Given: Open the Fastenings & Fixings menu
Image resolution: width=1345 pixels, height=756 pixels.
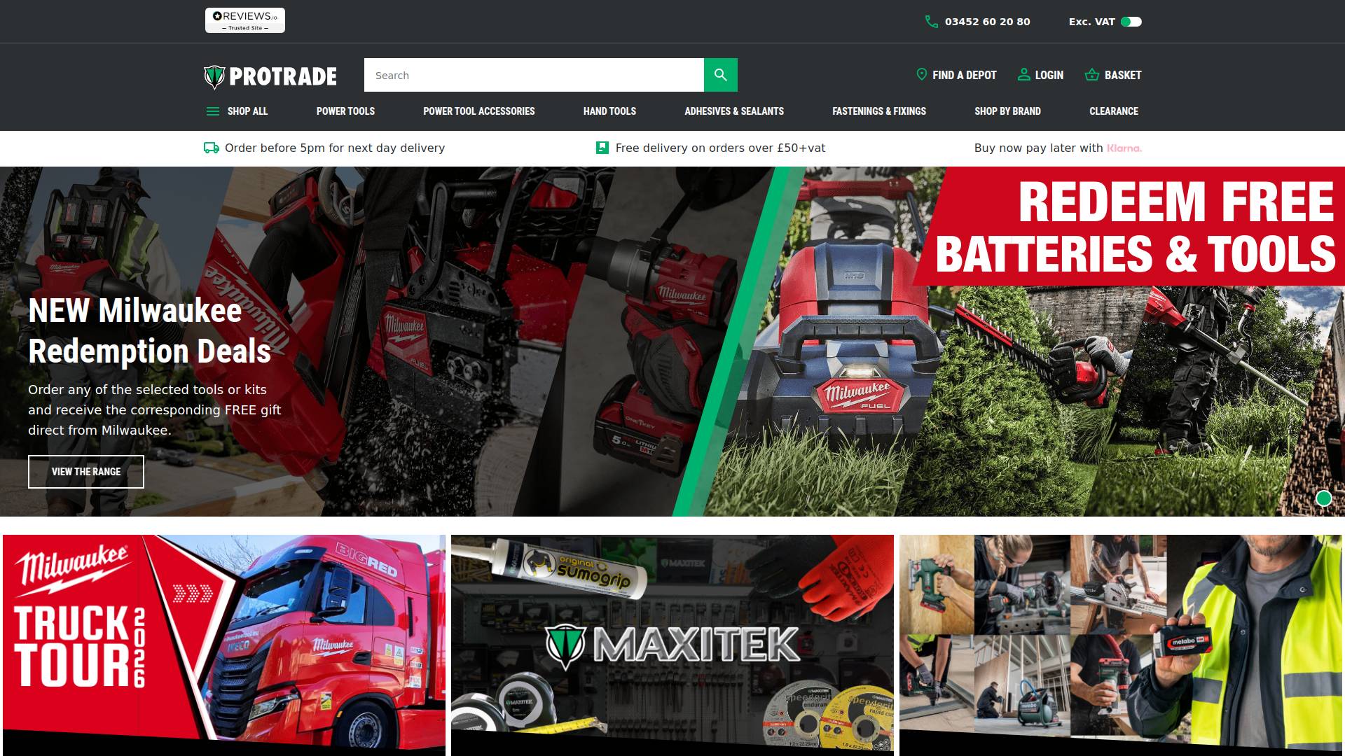Looking at the screenshot, I should click(878, 111).
